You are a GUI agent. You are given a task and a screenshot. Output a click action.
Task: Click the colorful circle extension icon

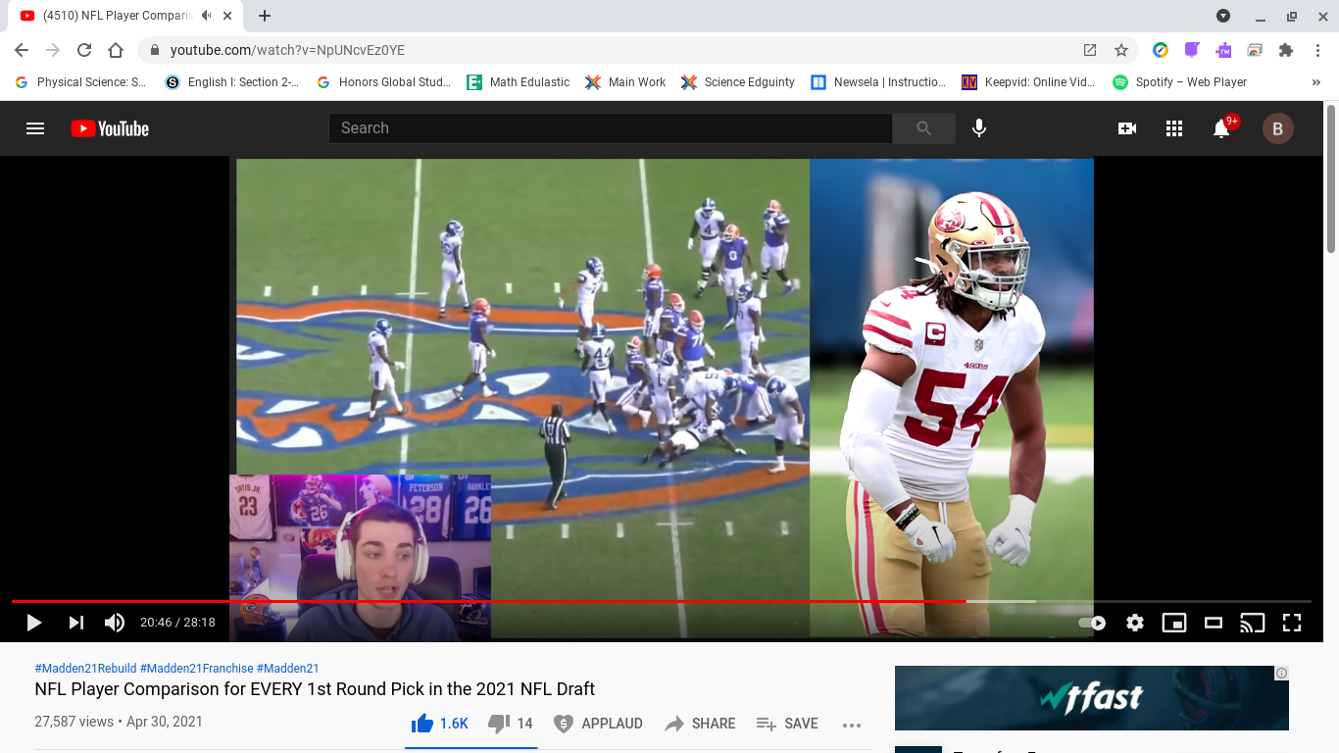pos(1160,50)
